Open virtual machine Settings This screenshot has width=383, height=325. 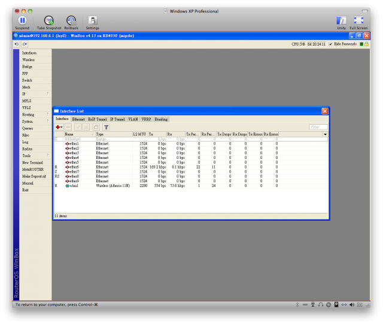click(x=93, y=23)
